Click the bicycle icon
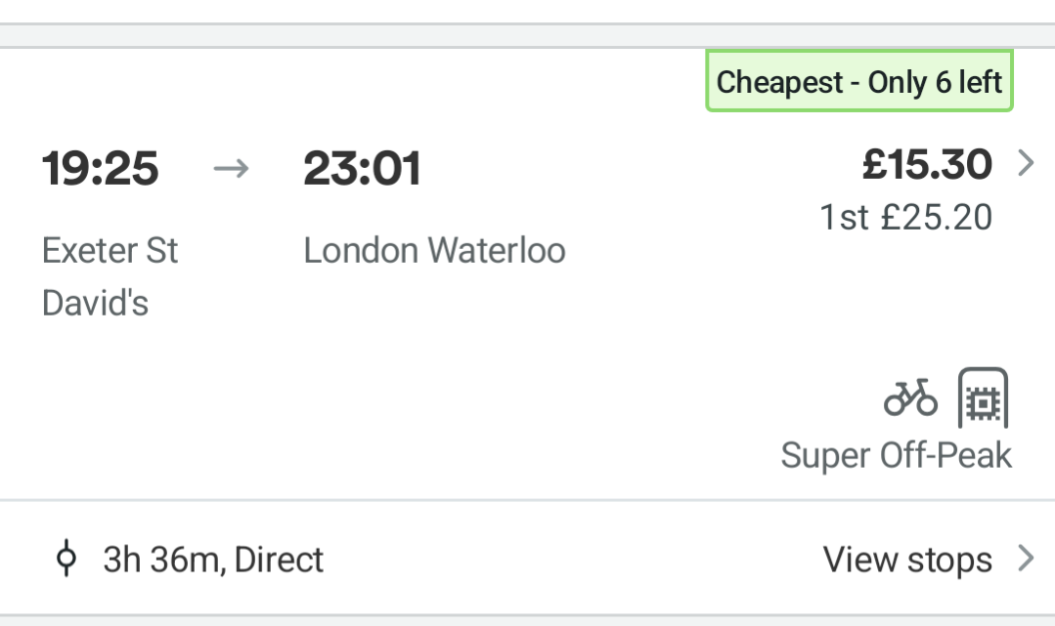The image size is (1055, 626). pyautogui.click(x=910, y=397)
